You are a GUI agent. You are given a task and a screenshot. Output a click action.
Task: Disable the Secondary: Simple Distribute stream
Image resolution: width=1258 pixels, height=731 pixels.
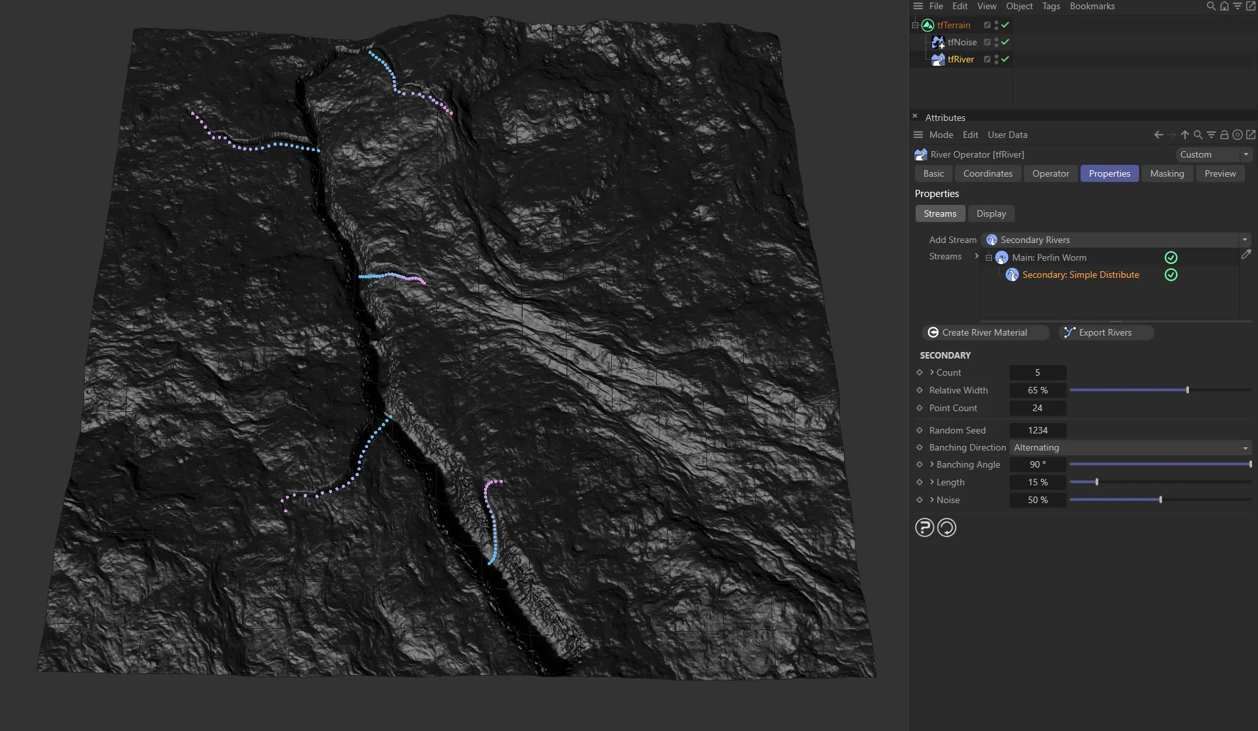click(x=1171, y=275)
